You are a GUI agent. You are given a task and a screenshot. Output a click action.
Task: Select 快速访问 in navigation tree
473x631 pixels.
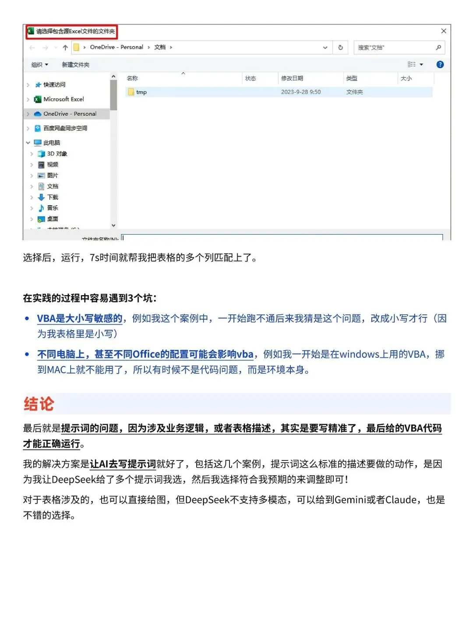click(54, 85)
